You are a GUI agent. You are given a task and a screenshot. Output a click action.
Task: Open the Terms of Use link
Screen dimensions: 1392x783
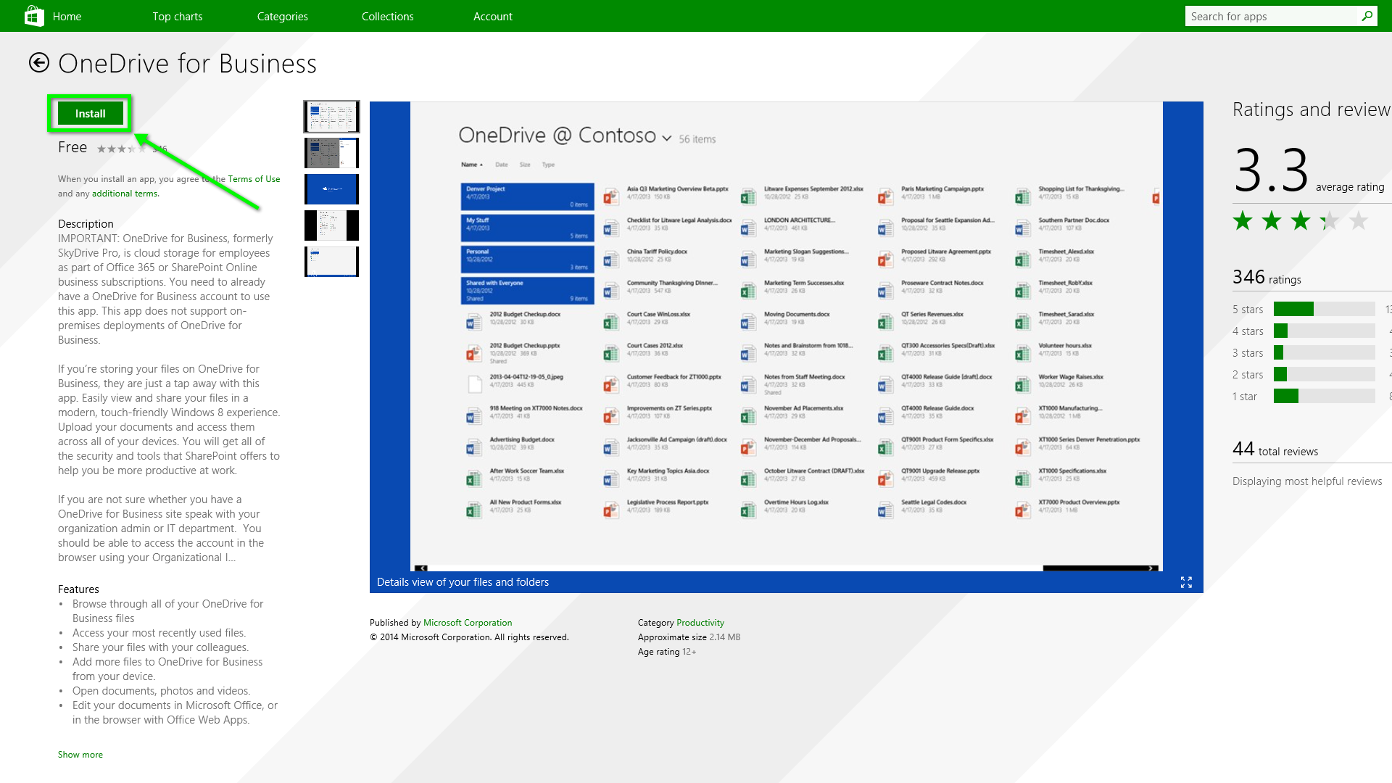(254, 179)
